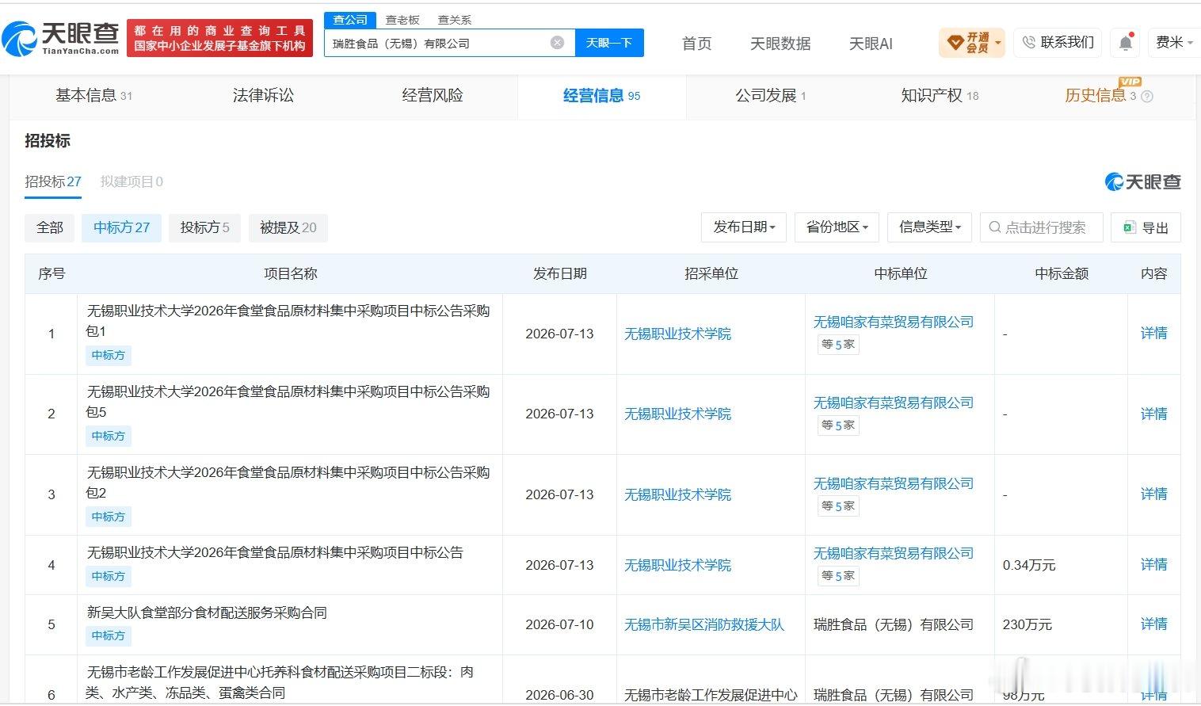The image size is (1201, 706).
Task: Open 无锡职业技术学院 link in row 3
Action: (x=678, y=495)
